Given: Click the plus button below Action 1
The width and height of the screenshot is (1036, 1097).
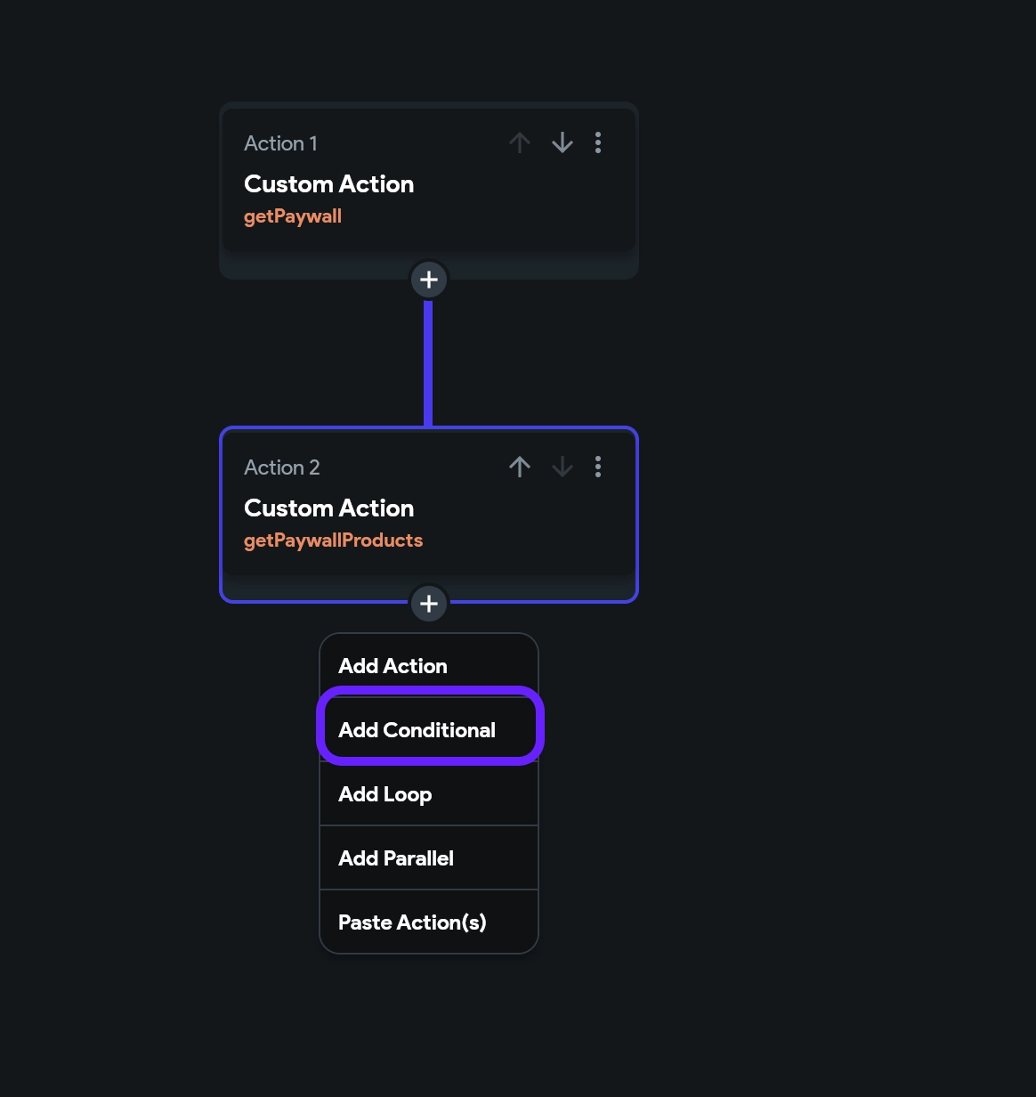Looking at the screenshot, I should coord(429,279).
